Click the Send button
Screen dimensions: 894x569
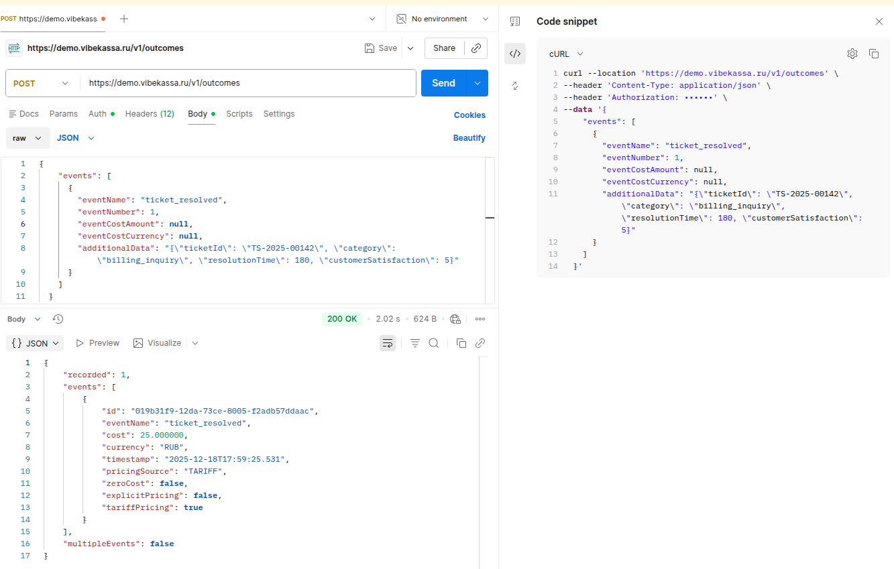click(443, 83)
